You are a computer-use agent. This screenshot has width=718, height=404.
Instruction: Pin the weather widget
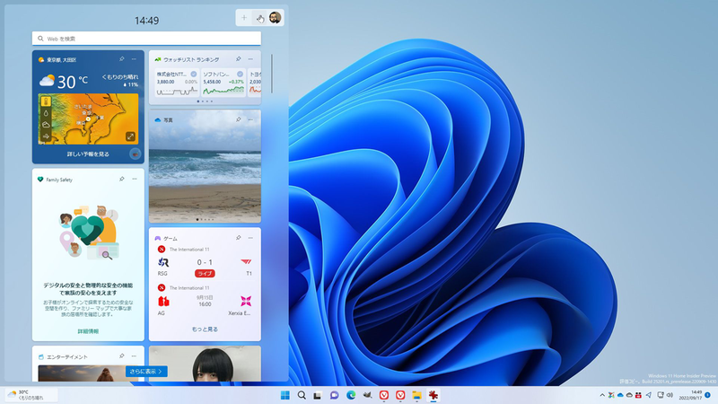click(x=122, y=59)
